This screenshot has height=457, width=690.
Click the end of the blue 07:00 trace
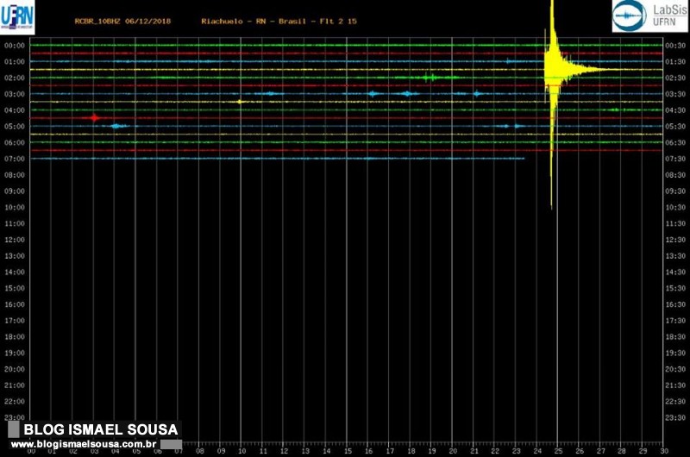click(x=523, y=159)
